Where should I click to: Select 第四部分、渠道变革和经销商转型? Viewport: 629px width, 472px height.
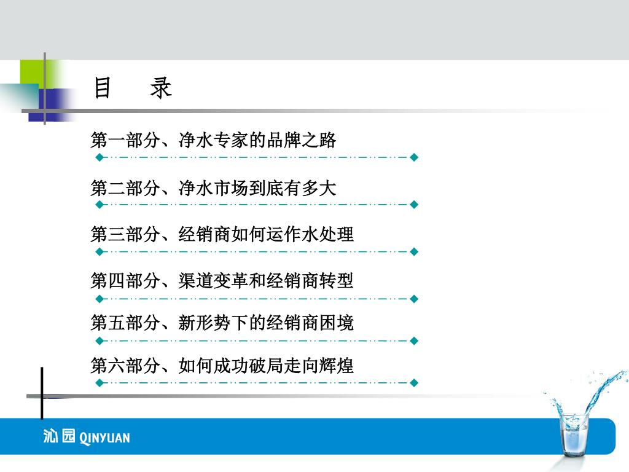[222, 280]
